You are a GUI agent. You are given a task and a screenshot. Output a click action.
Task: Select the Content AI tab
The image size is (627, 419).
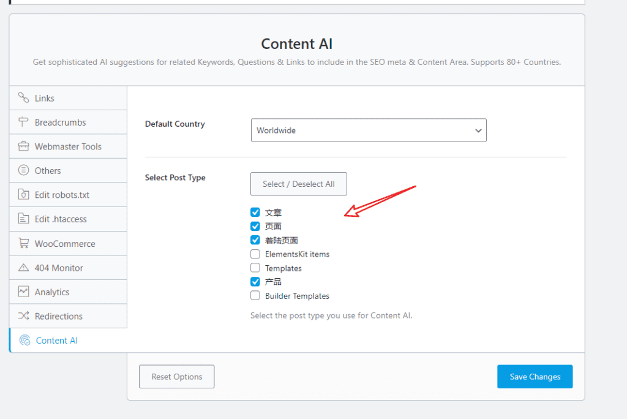[69, 340]
